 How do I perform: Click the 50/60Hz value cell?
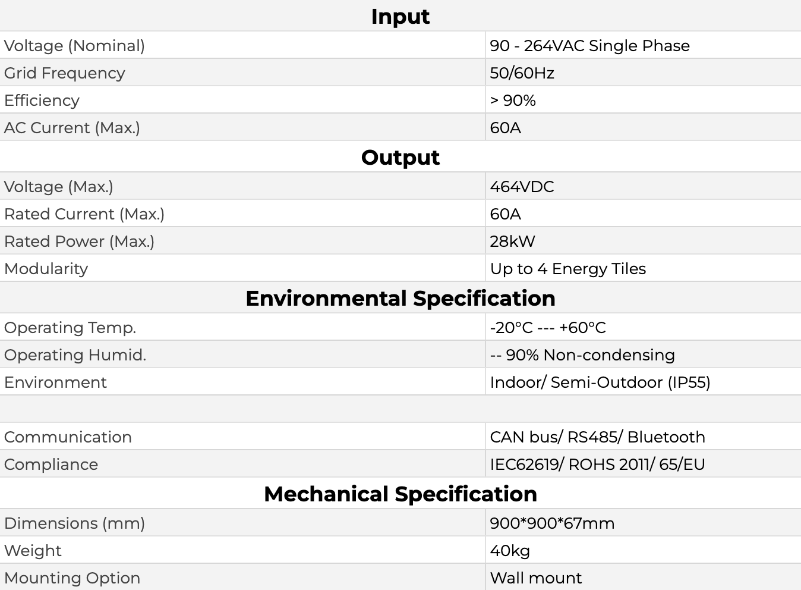click(x=522, y=73)
